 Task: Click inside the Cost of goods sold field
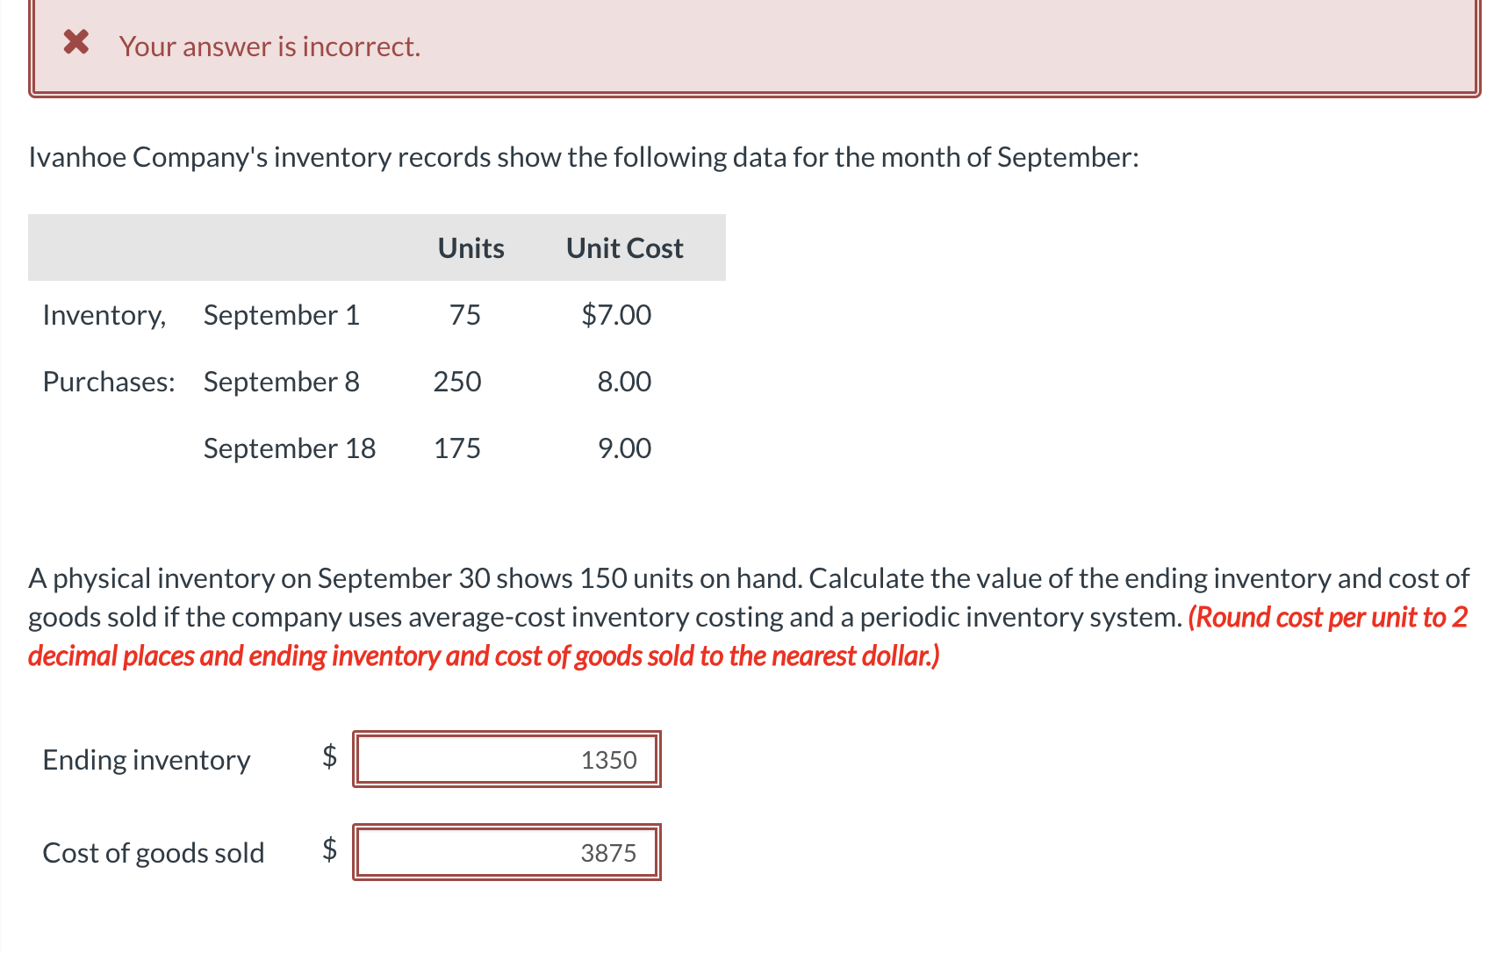(506, 851)
